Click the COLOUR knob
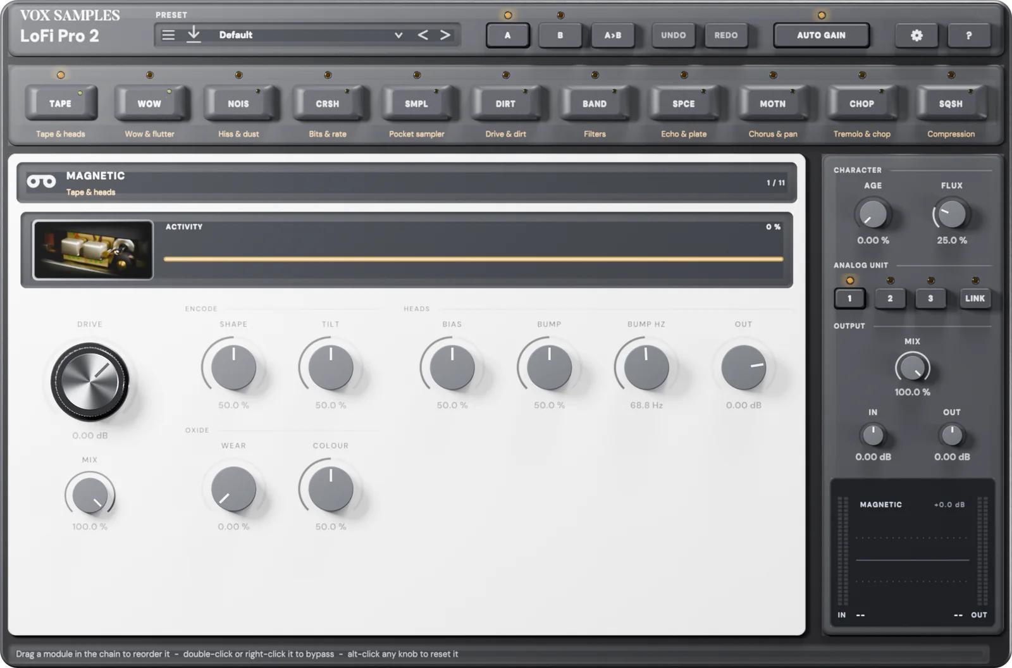Screen dimensions: 1012x668 [x=331, y=489]
